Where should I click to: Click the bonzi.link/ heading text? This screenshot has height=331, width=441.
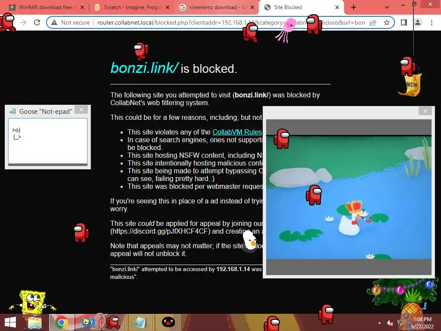[x=144, y=68]
